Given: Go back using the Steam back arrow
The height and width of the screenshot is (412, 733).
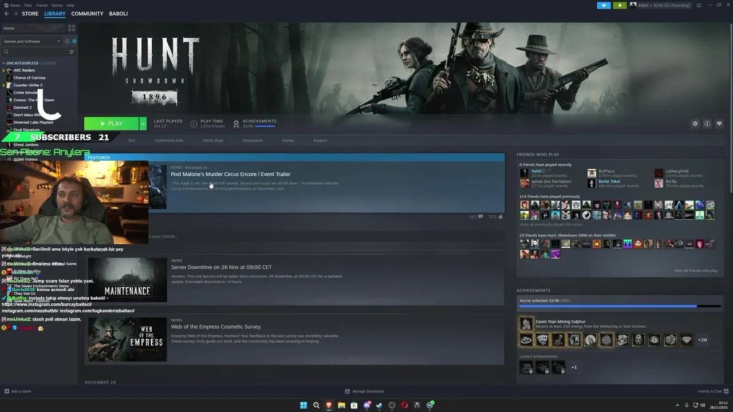Looking at the screenshot, I should pyautogui.click(x=6, y=14).
